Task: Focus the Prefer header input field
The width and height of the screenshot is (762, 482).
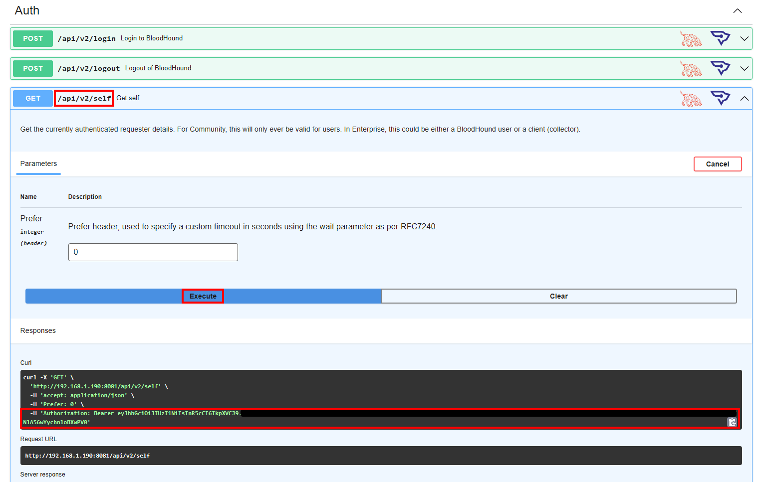Action: pyautogui.click(x=153, y=252)
